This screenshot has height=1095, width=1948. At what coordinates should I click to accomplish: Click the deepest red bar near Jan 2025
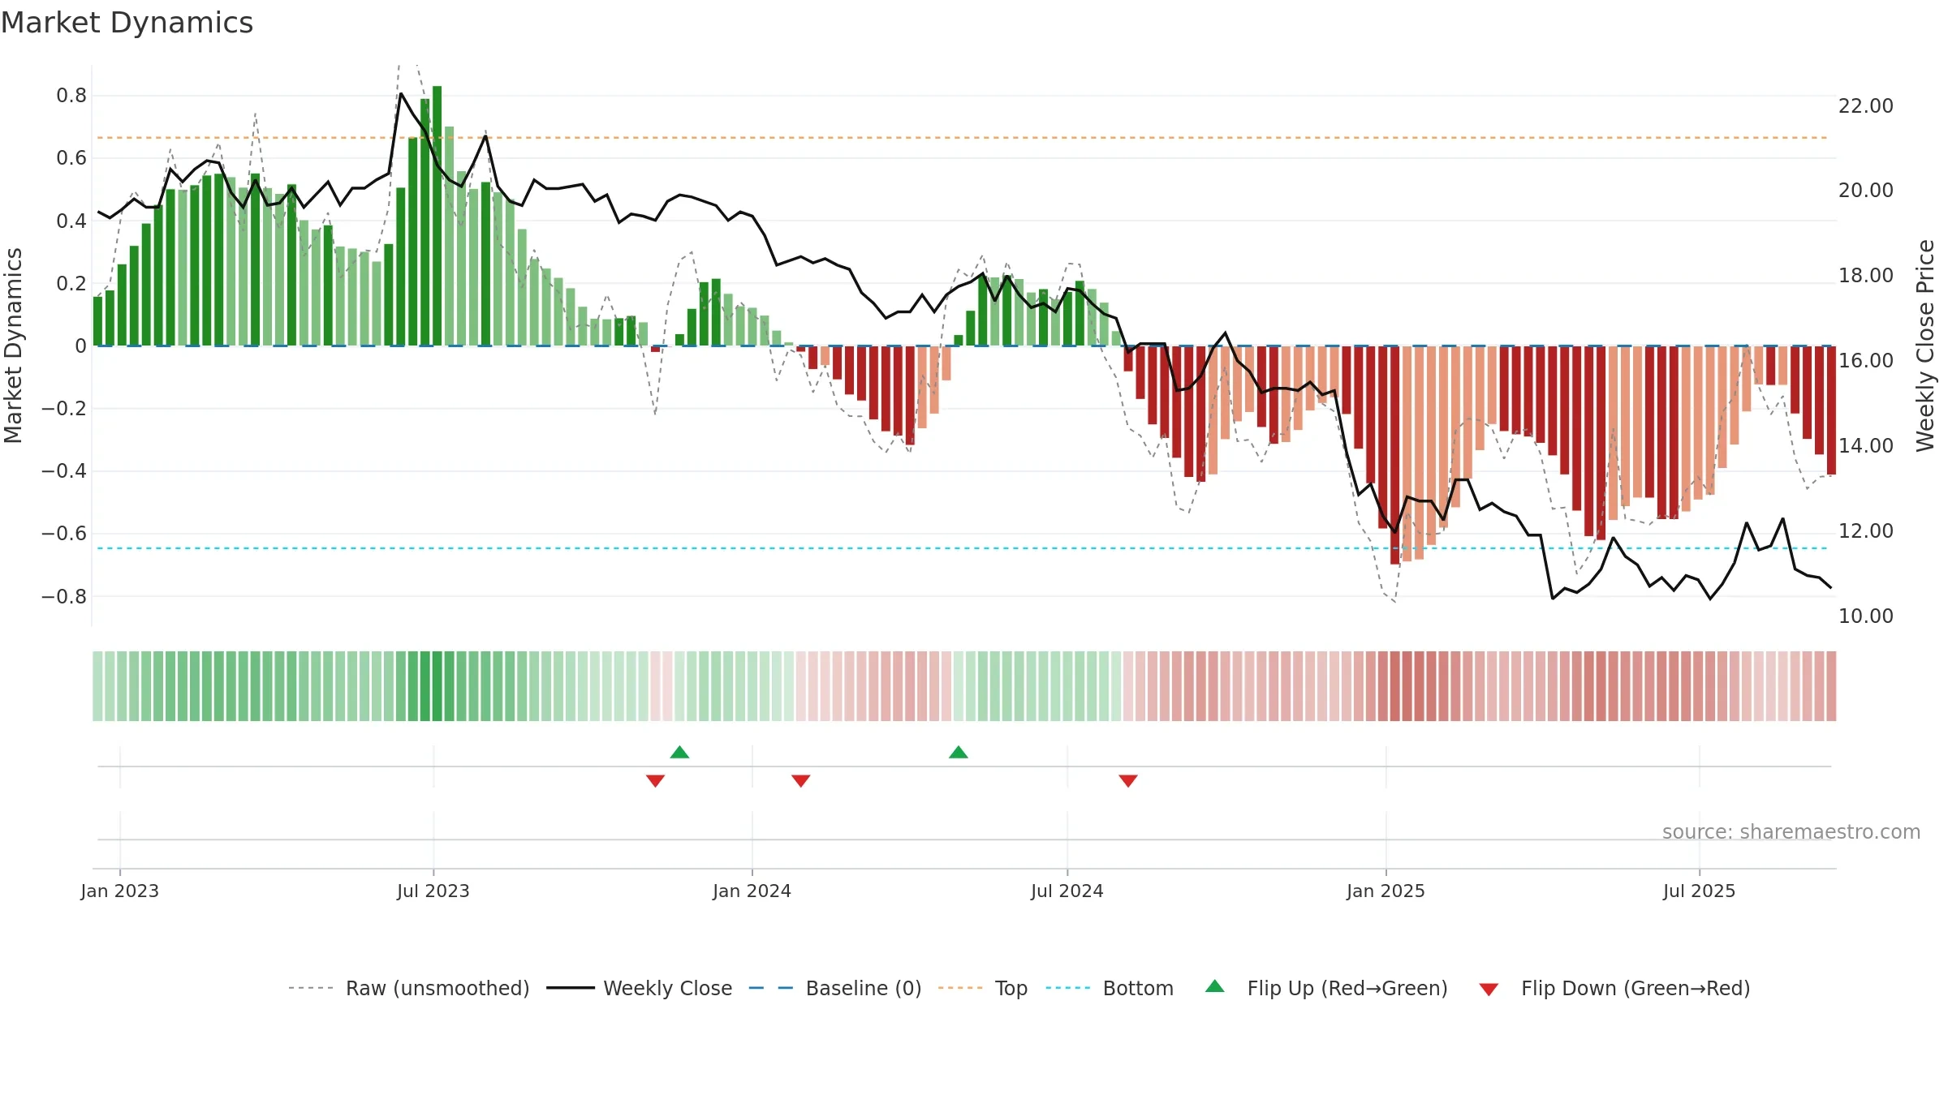[x=1395, y=455]
